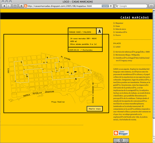
Task: Click the '6058 m2' line
Action: 73,41
